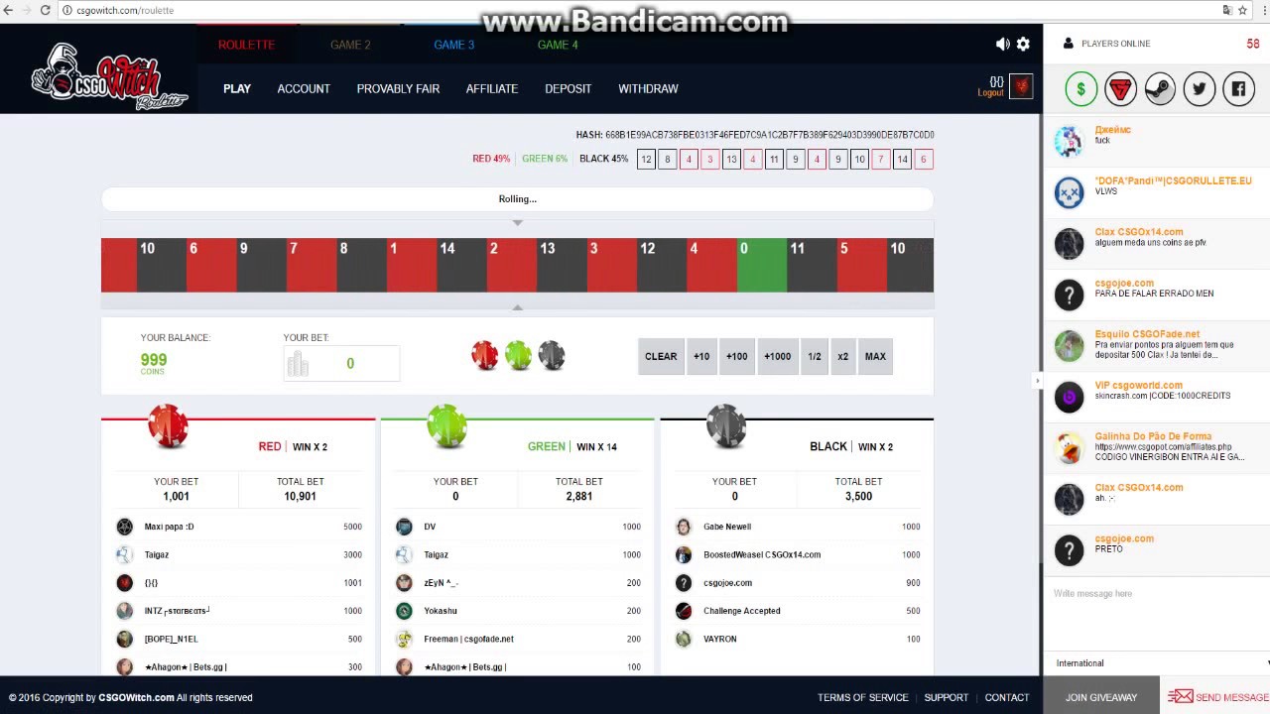Viewport: 1270px width, 714px height.
Task: Open the Twitter bird icon
Action: [1200, 89]
